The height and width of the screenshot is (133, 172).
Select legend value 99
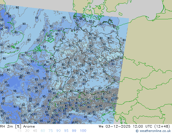click(74, 131)
